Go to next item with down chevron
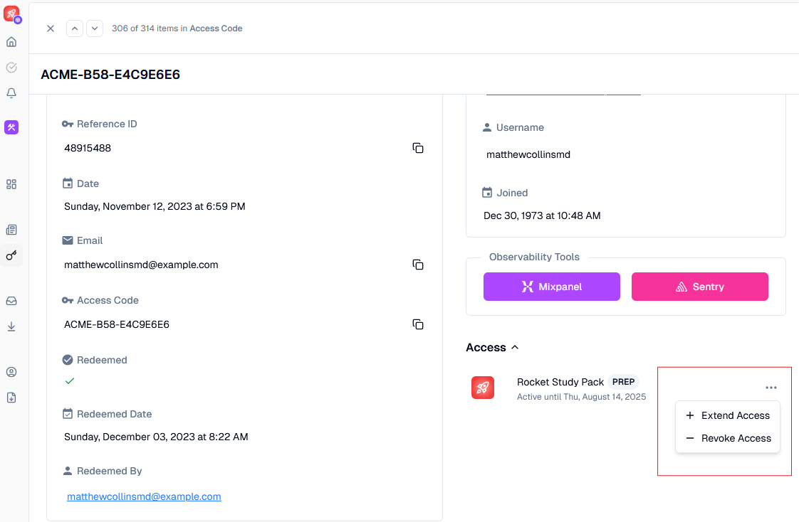The image size is (799, 522). pos(95,28)
